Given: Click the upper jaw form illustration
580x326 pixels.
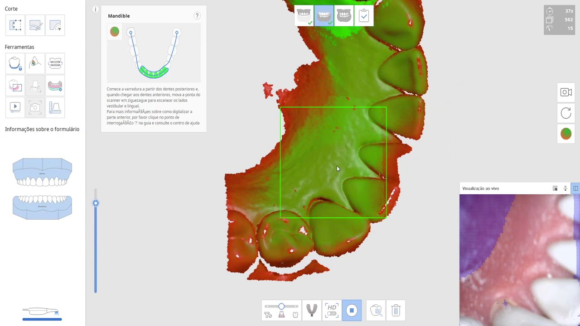Looking at the screenshot, I should tap(42, 172).
